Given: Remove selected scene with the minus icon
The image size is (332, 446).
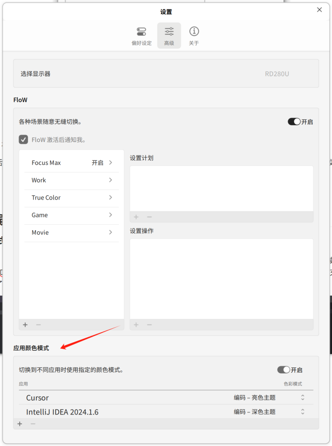Looking at the screenshot, I should click(38, 325).
